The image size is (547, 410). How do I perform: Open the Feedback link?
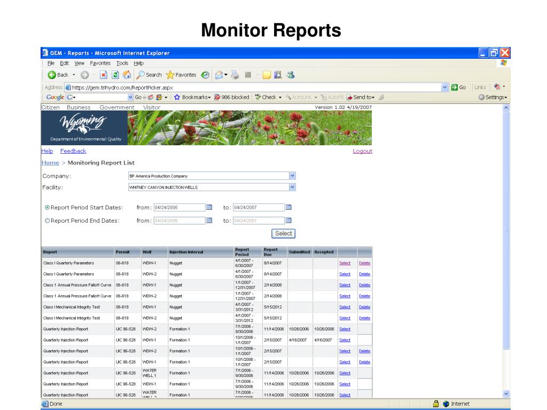(x=73, y=151)
